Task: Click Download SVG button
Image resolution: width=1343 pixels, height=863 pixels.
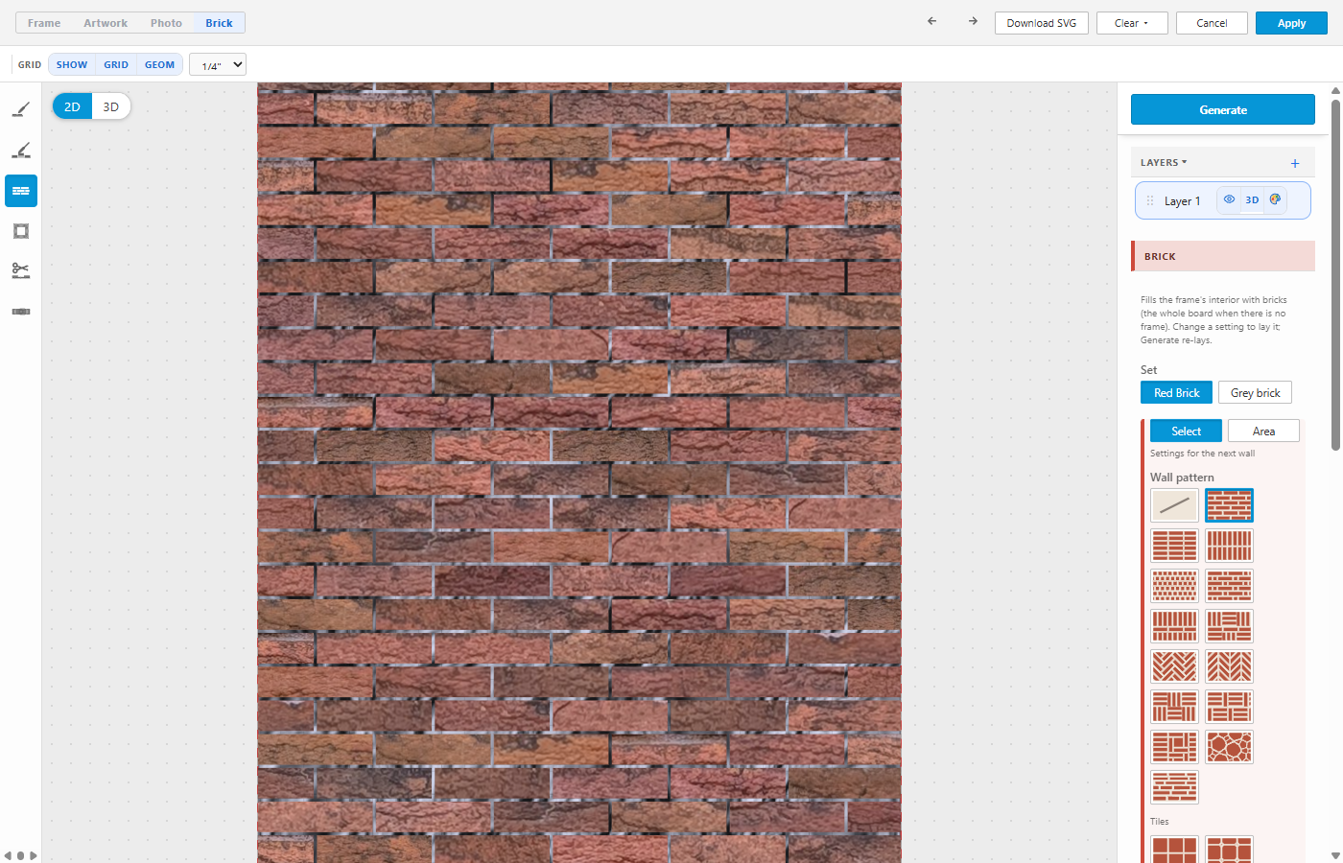Action: coord(1042,23)
